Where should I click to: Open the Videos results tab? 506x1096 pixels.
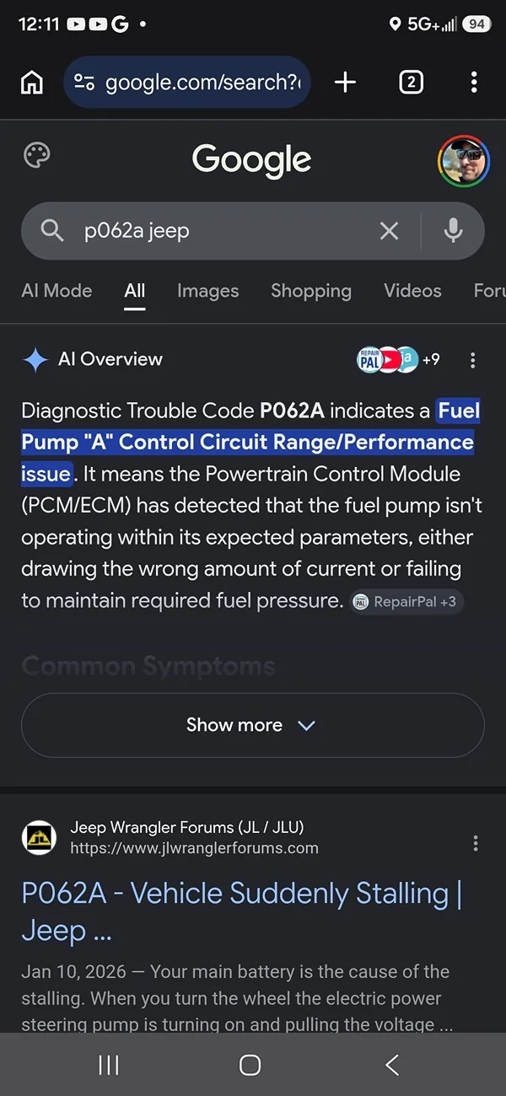pos(412,291)
